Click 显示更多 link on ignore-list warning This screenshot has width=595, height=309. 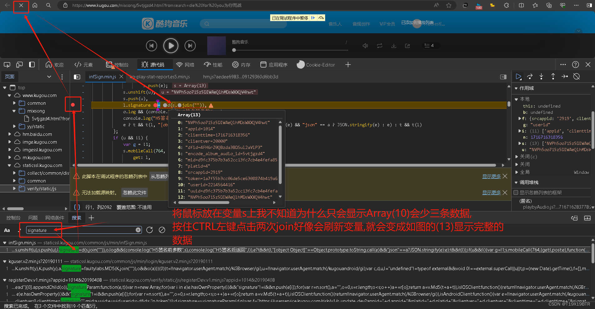491,177
